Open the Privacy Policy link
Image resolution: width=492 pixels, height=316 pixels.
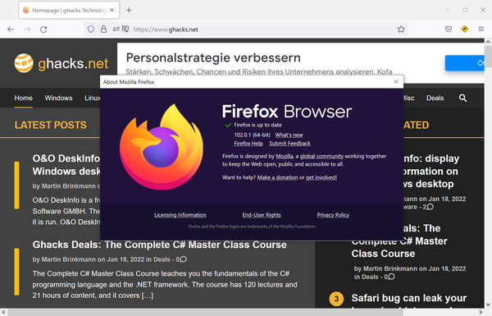point(333,215)
